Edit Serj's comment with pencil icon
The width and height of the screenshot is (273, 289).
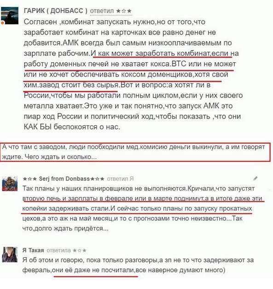pyautogui.click(x=256, y=178)
